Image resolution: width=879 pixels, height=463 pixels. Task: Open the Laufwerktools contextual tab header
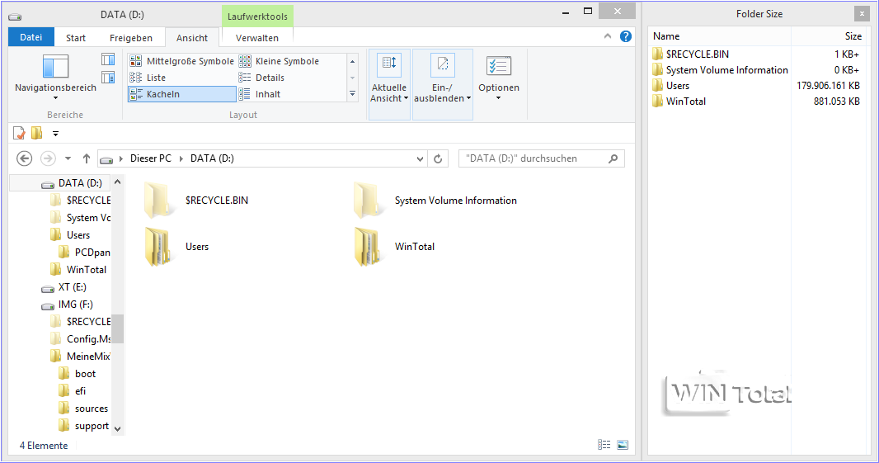[x=257, y=17]
